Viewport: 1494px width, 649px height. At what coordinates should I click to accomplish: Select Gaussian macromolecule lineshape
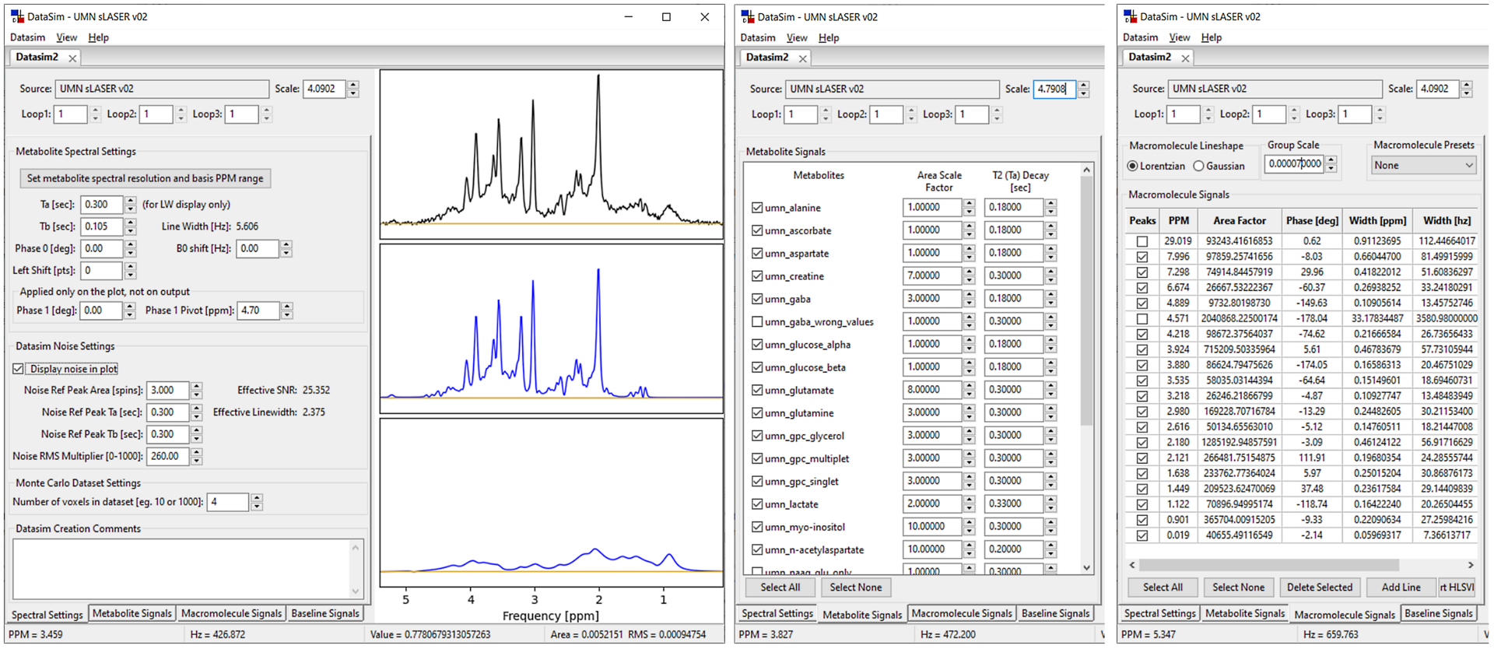click(x=1199, y=166)
